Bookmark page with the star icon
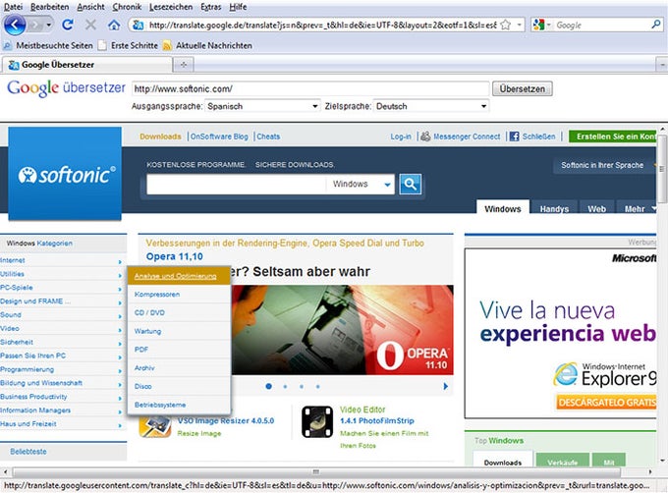This screenshot has width=668, height=493. click(506, 25)
